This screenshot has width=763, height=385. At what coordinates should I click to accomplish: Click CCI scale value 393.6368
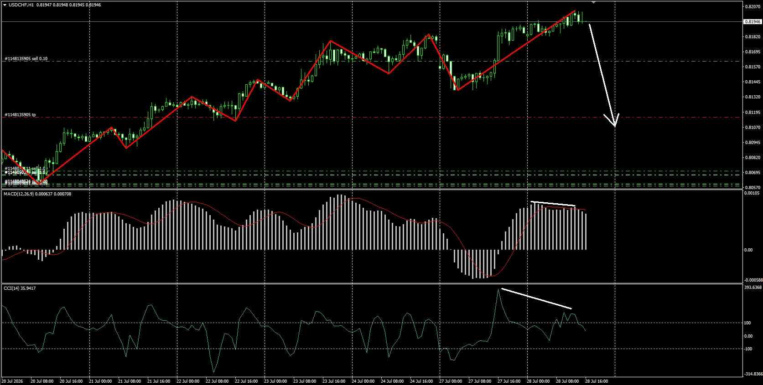click(x=753, y=287)
